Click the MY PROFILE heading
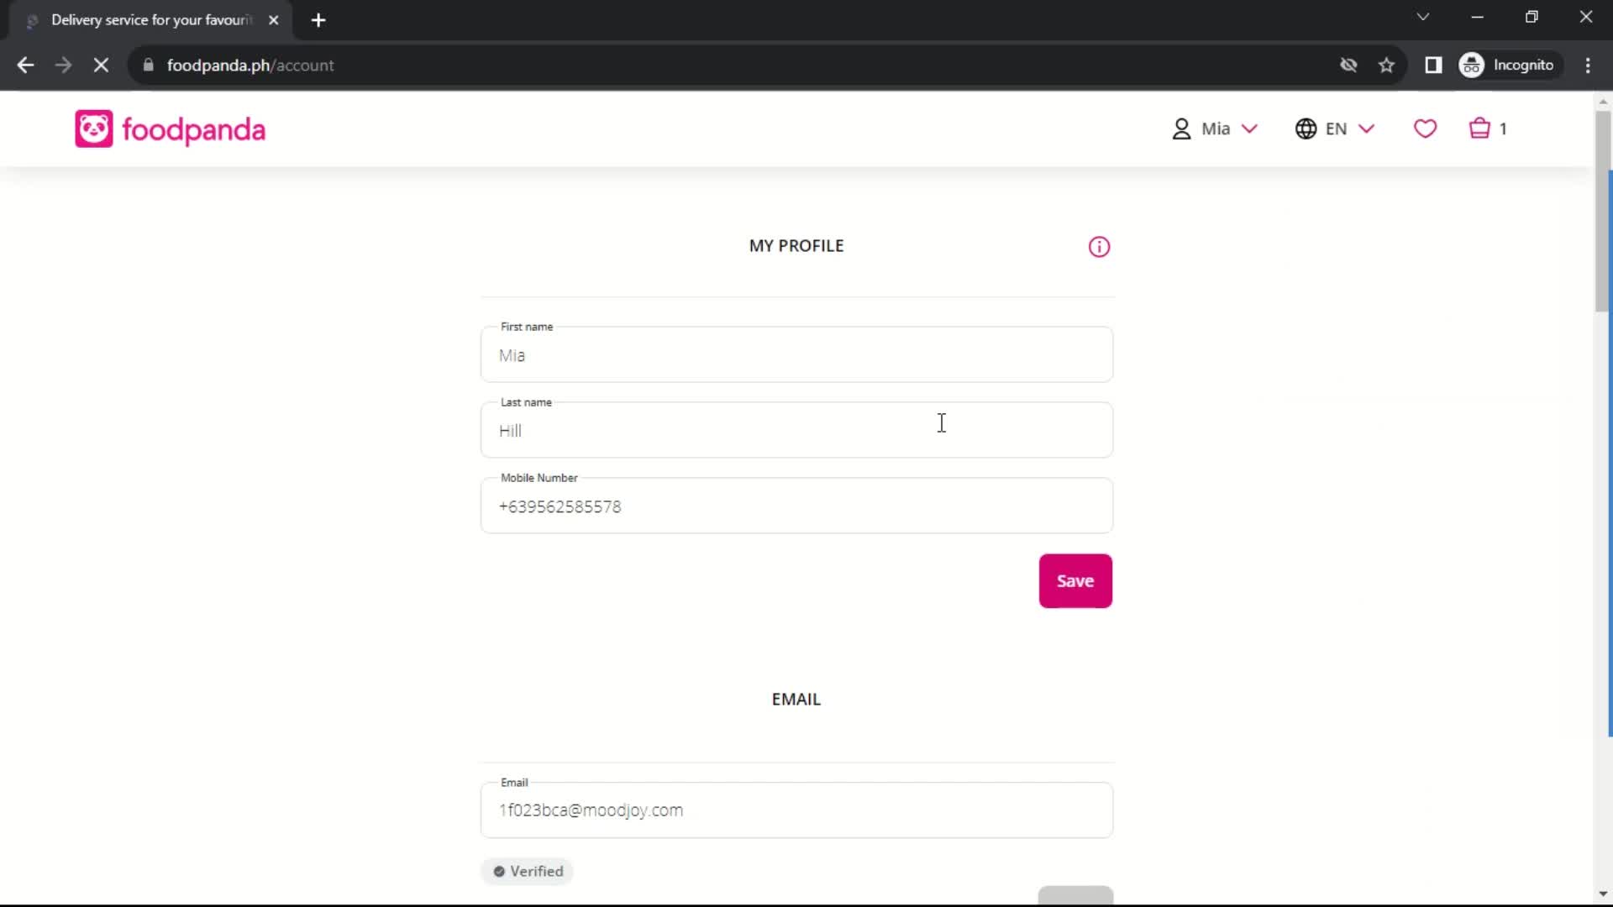The width and height of the screenshot is (1613, 907). tap(796, 246)
